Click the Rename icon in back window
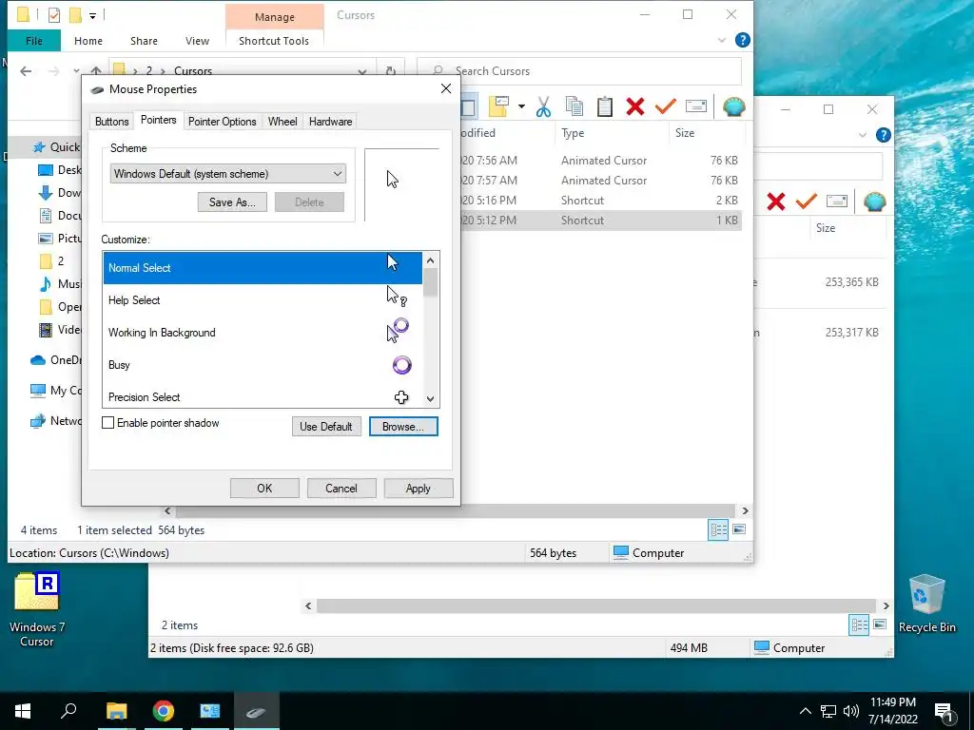This screenshot has height=730, width=974. click(837, 202)
